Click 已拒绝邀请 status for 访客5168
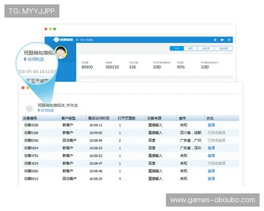Viewport: 264px width, 211px height. click(216, 133)
